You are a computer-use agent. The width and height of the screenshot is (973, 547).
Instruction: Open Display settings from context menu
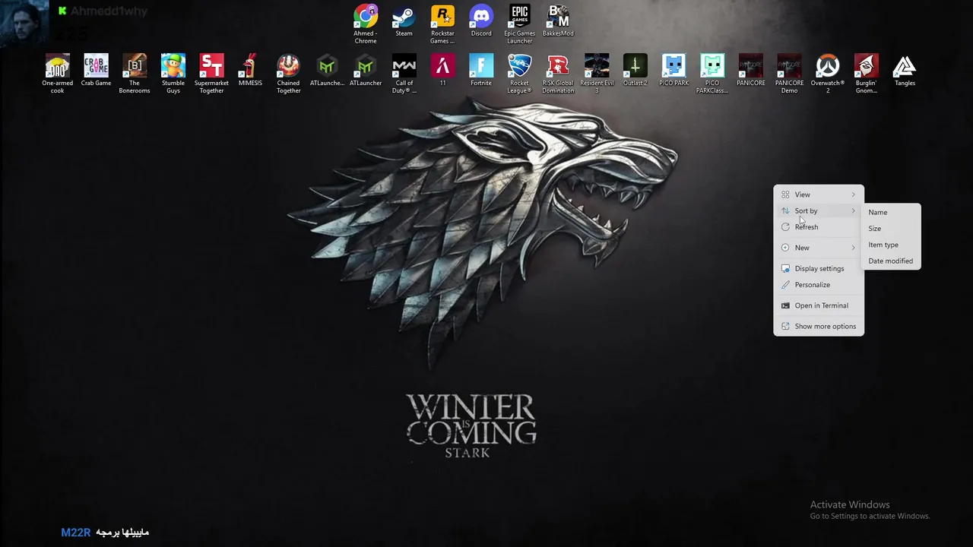819,268
